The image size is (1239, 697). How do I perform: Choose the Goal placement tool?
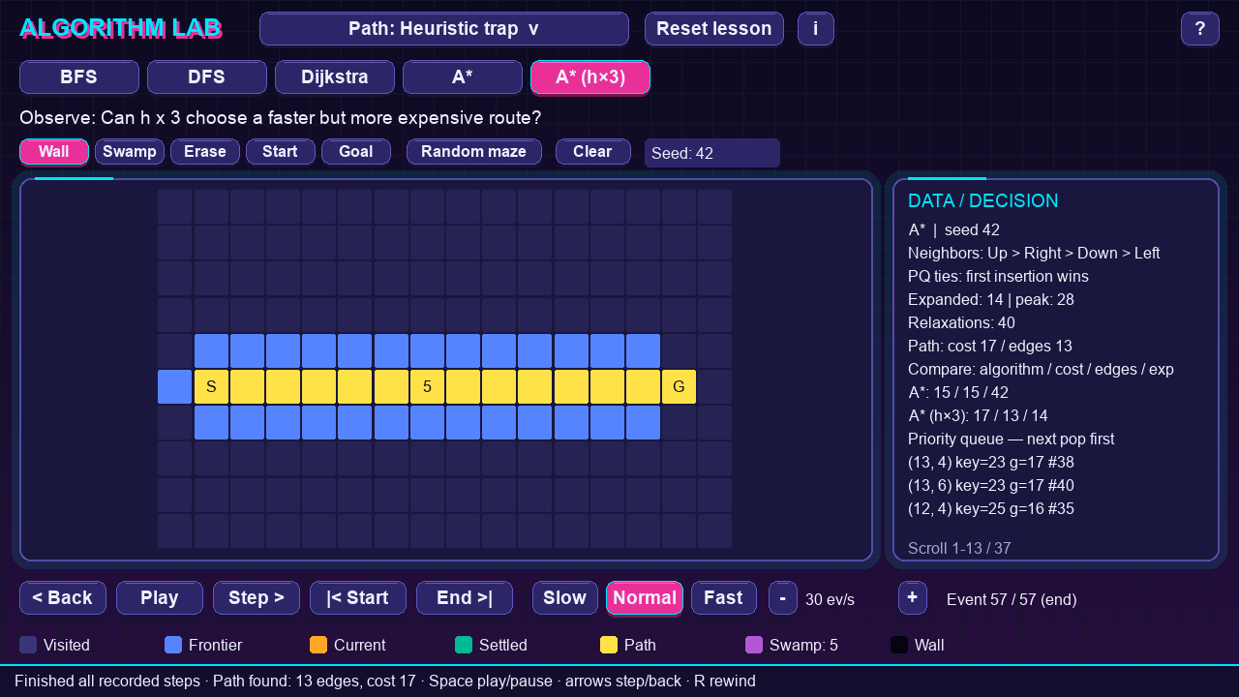click(356, 152)
